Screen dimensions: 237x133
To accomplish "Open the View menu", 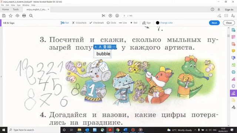I will click(x=13, y=5).
